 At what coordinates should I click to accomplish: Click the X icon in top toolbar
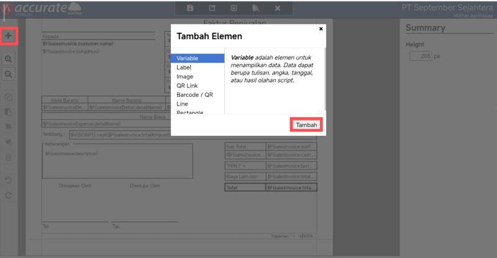(277, 8)
